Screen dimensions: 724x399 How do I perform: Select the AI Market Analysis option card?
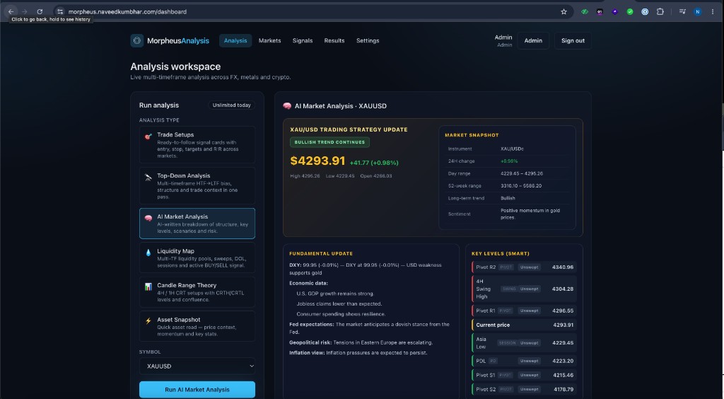pyautogui.click(x=197, y=224)
